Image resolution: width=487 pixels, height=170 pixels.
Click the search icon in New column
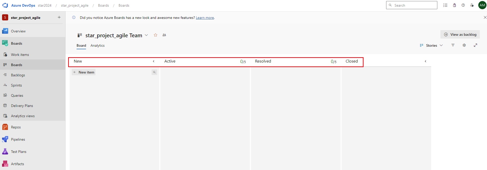[154, 72]
